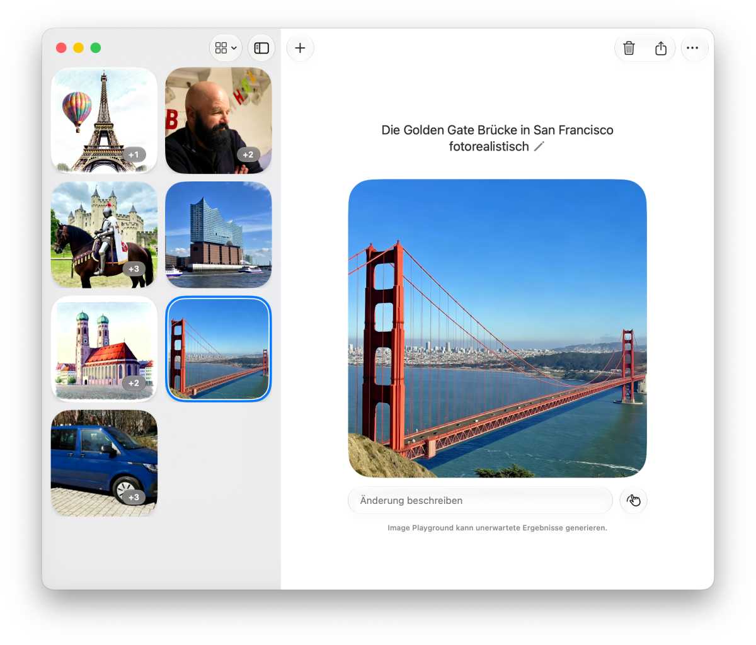Select the Elbphilharmonie building thumbnail
The image size is (756, 645).
(x=219, y=234)
